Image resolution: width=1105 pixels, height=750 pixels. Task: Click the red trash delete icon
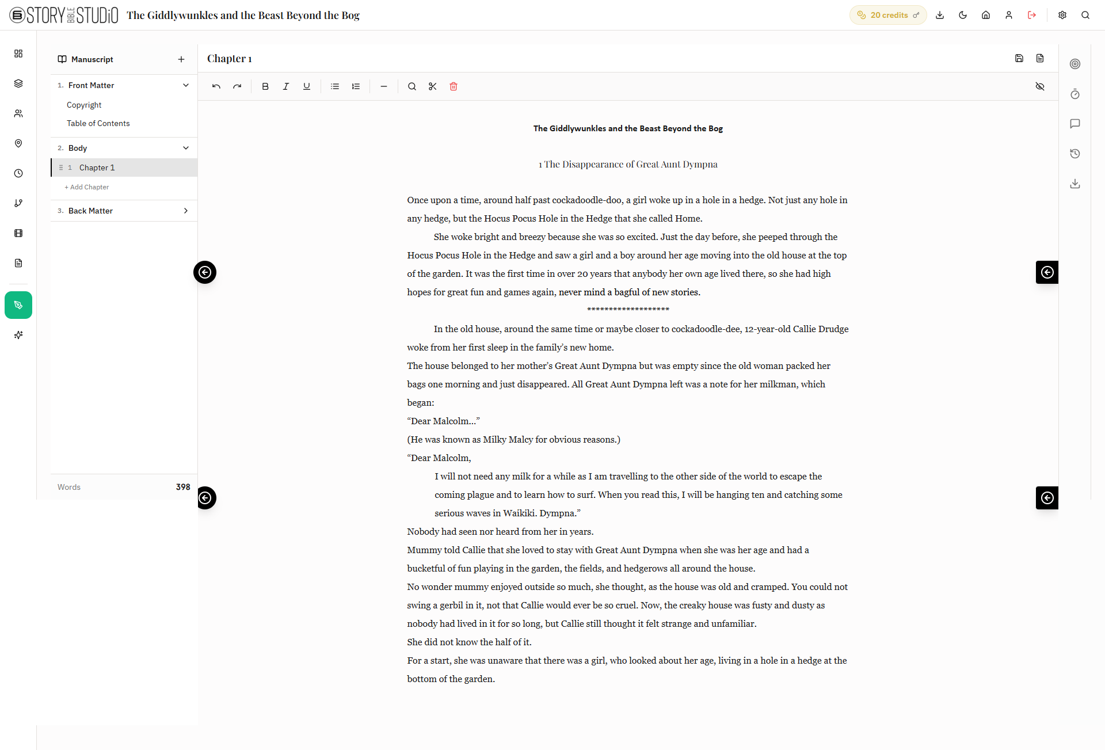pyautogui.click(x=454, y=86)
